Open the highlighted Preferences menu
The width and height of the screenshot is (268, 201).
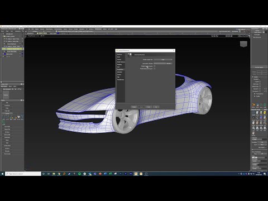pos(98,29)
